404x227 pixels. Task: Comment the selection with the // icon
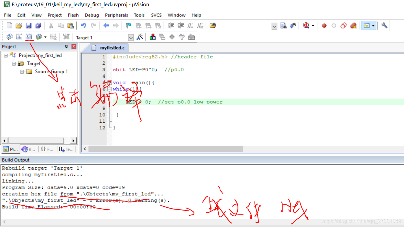click(x=191, y=26)
